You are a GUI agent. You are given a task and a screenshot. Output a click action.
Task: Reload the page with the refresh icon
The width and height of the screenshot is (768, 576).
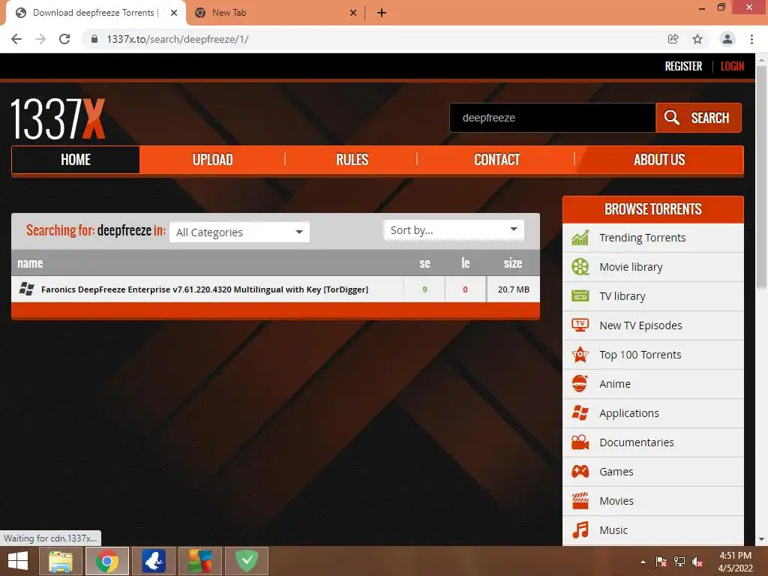[64, 39]
